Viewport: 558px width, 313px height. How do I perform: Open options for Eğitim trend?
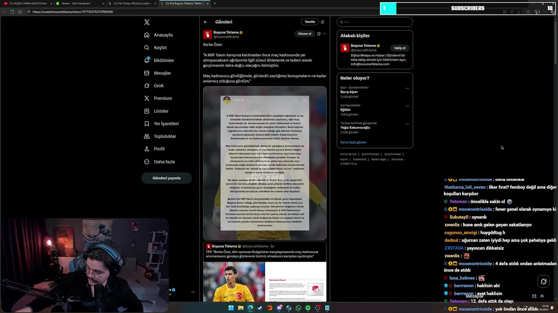tap(407, 106)
